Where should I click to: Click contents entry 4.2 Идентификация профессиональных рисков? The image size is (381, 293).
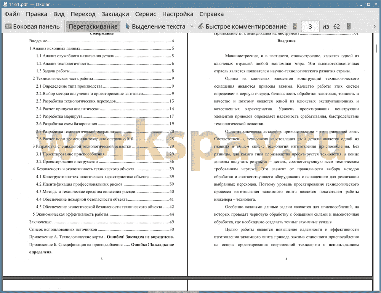[105, 184]
